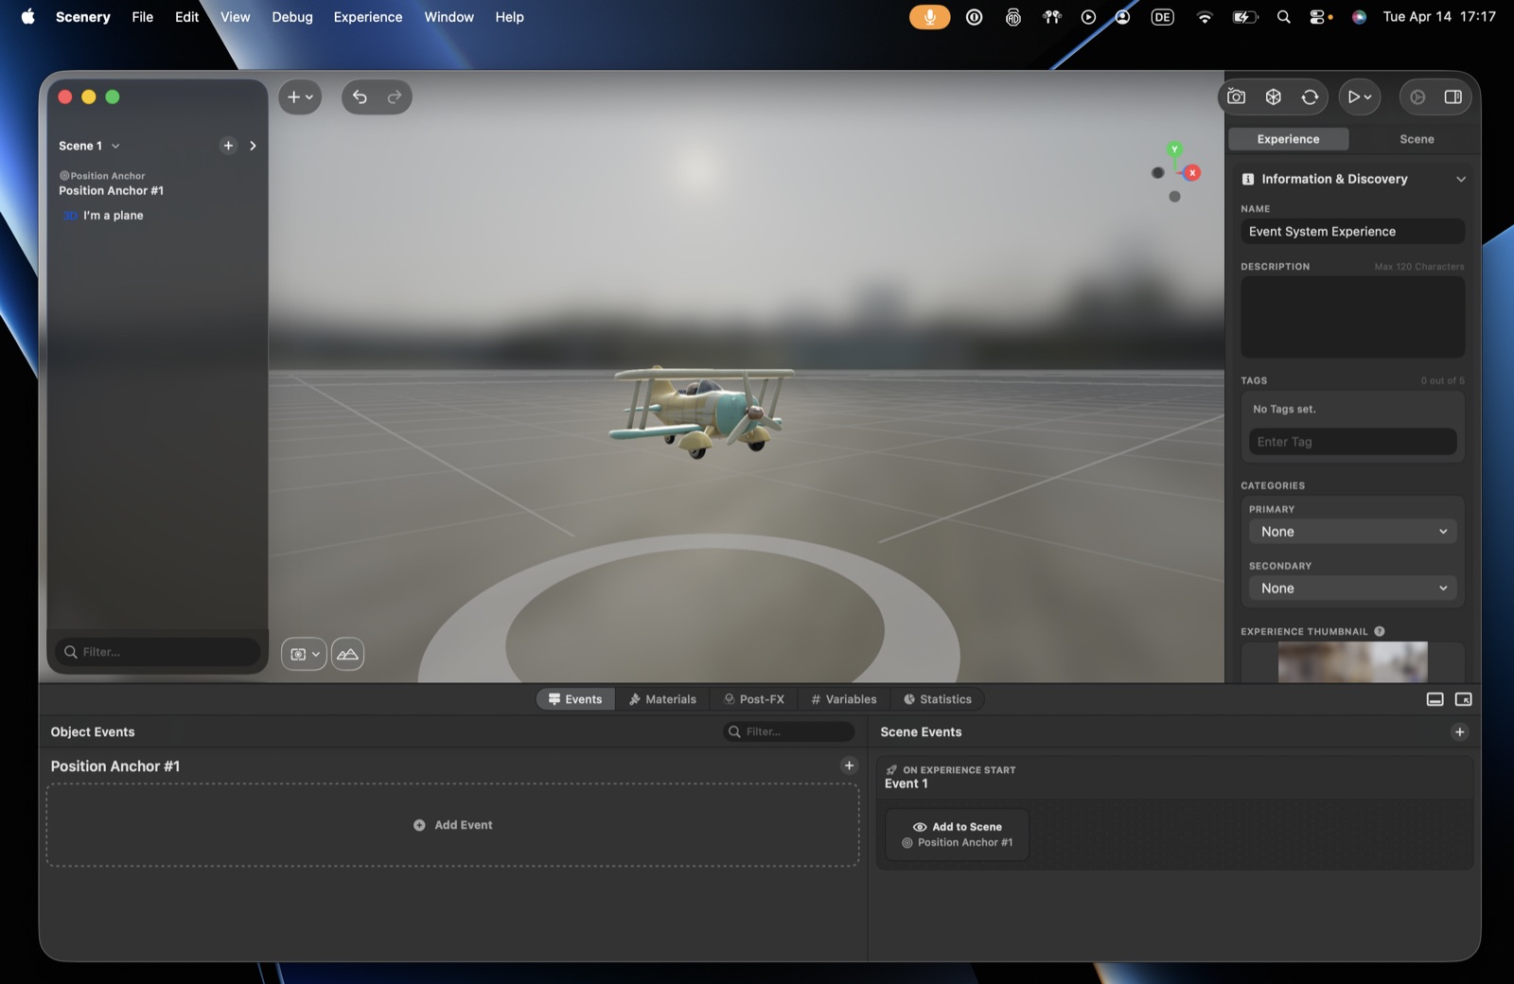1514x984 pixels.
Task: Click the Object Events filter field
Action: (788, 731)
